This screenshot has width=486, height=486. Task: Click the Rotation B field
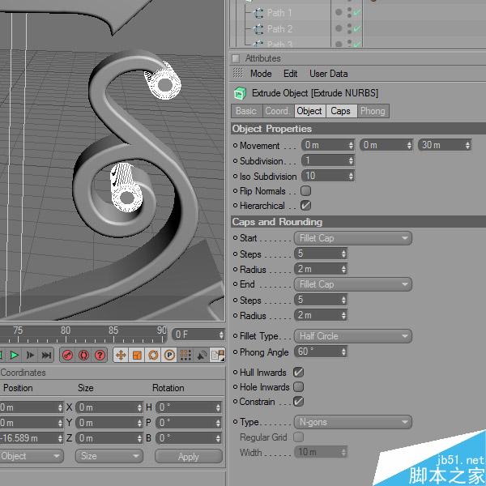coord(189,438)
